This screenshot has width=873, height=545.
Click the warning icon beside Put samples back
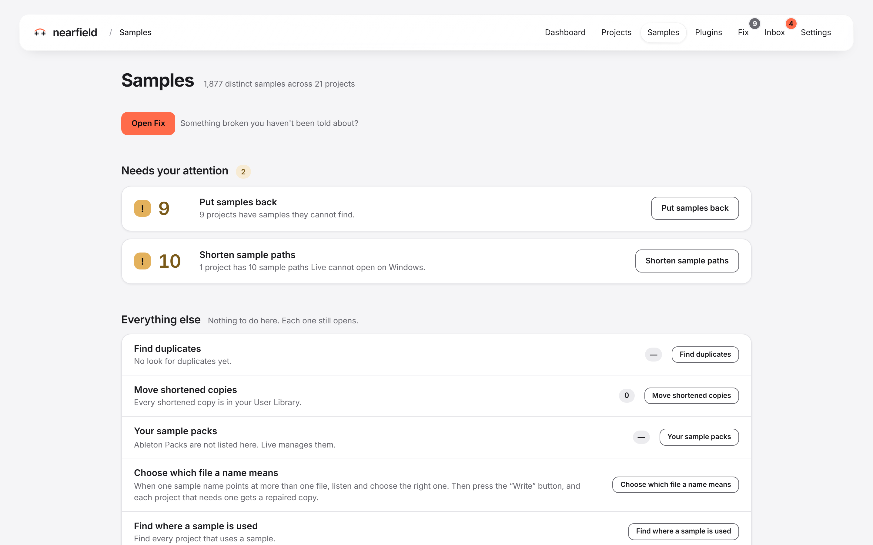pyautogui.click(x=142, y=208)
